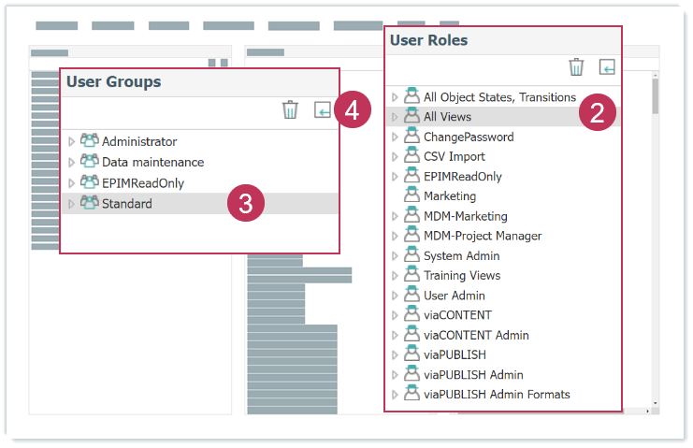This screenshot has width=693, height=448.
Task: Click the trash icon in User Roles
Action: pos(577,66)
